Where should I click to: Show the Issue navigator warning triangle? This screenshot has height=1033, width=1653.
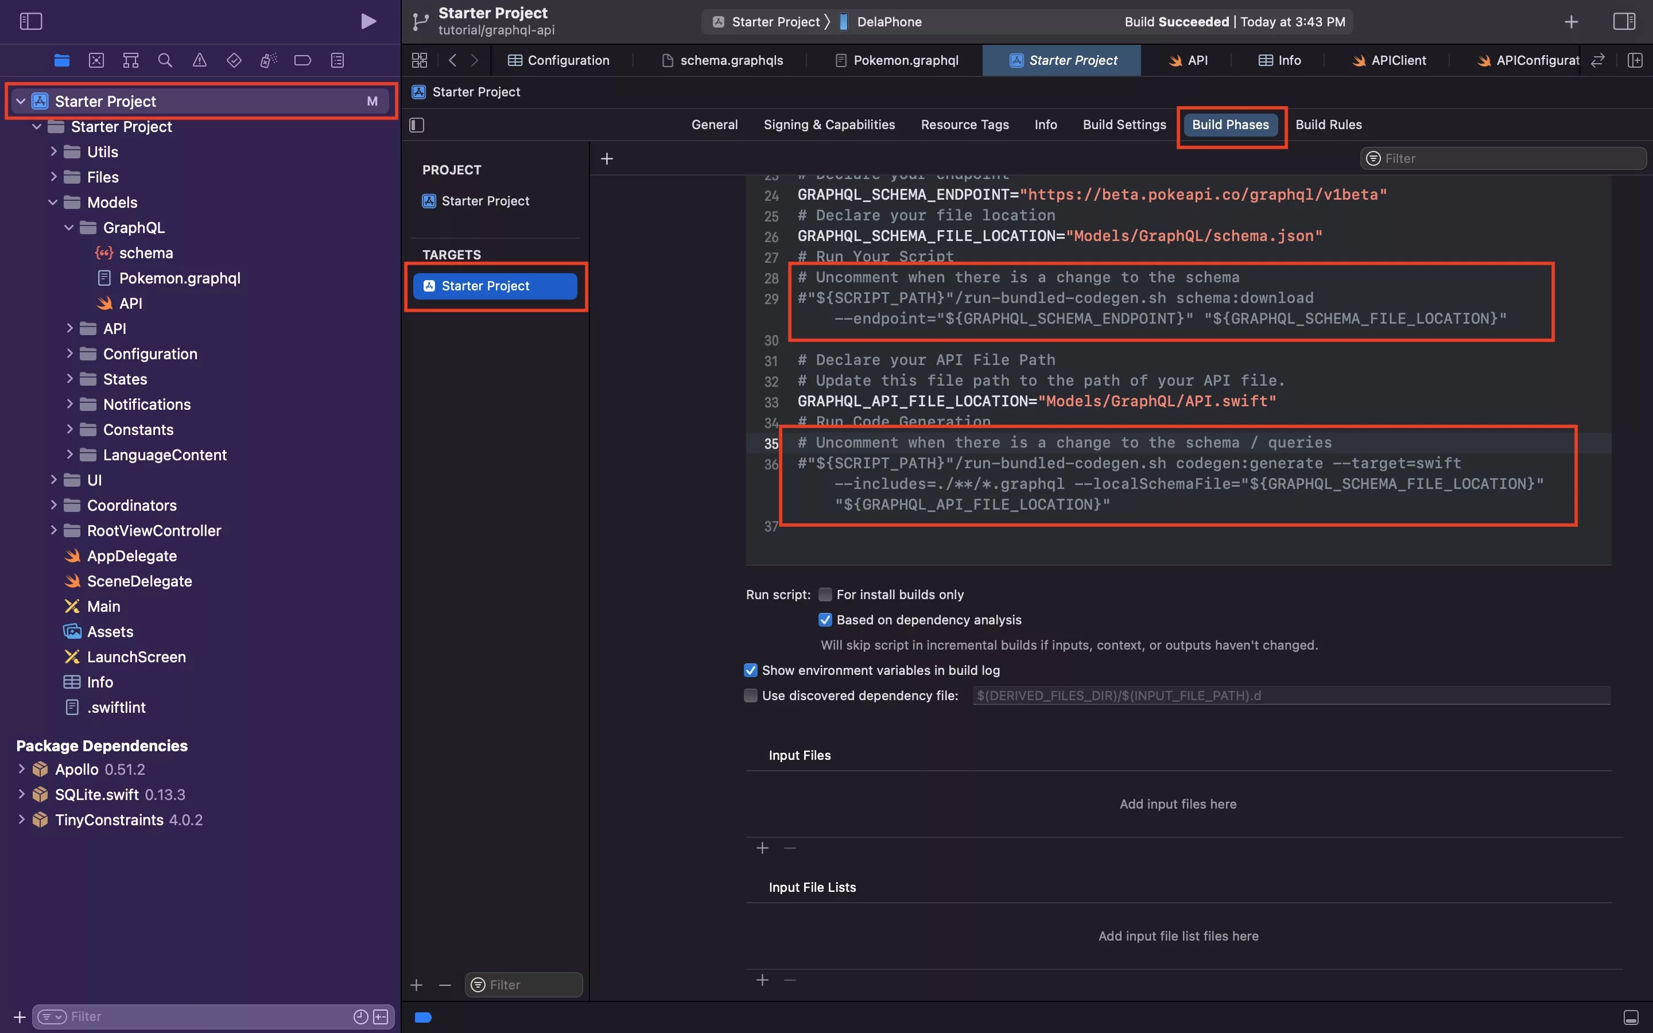[199, 60]
